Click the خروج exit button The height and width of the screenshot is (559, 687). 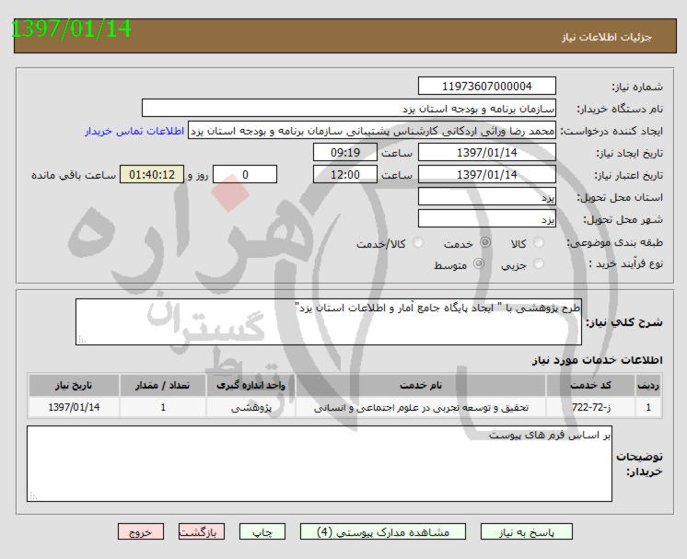(141, 532)
